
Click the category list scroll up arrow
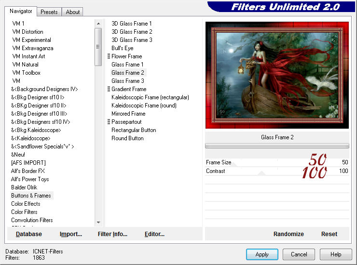(x=98, y=24)
